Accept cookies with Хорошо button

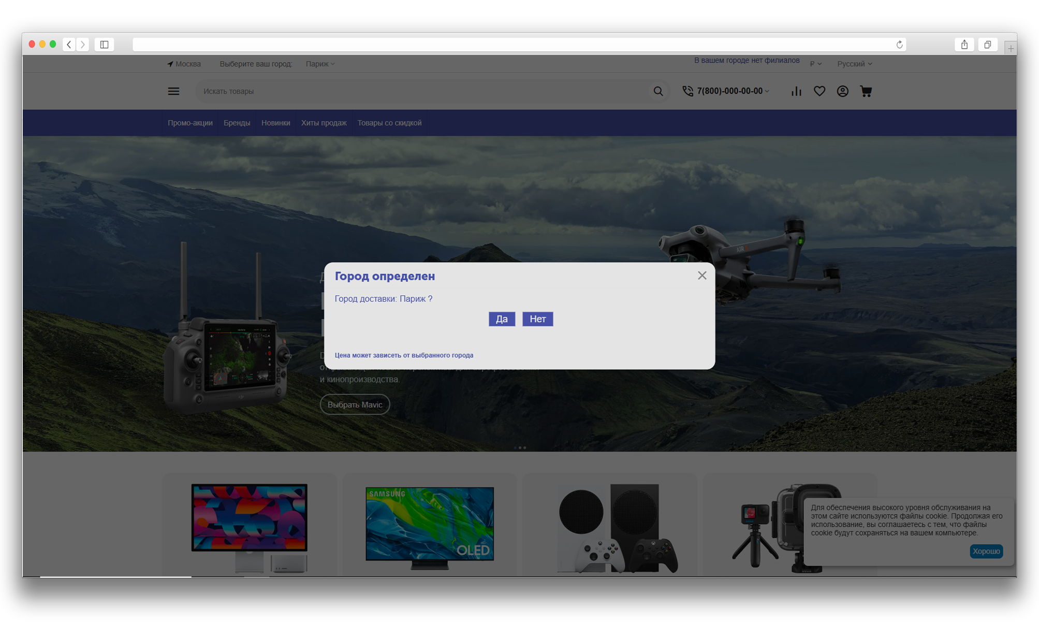[x=986, y=551]
